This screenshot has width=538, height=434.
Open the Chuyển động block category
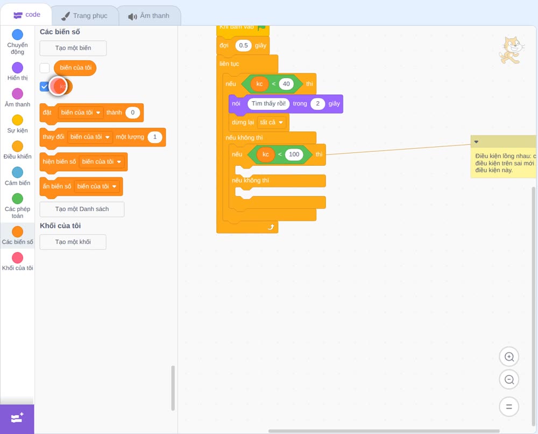coord(18,42)
